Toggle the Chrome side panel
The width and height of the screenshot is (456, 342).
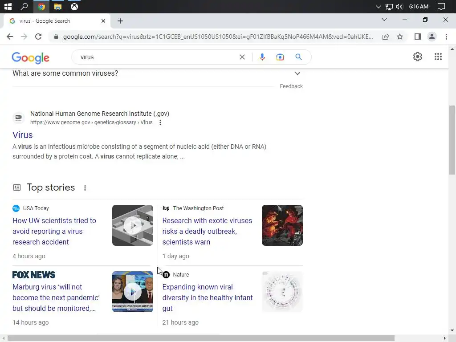point(418,37)
